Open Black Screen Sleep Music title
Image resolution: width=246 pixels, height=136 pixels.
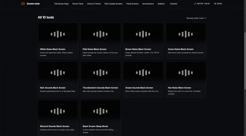click(x=95, y=126)
